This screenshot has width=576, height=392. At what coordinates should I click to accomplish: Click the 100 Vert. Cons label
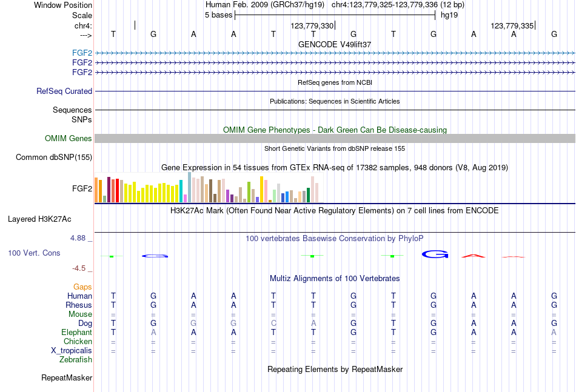tap(34, 253)
